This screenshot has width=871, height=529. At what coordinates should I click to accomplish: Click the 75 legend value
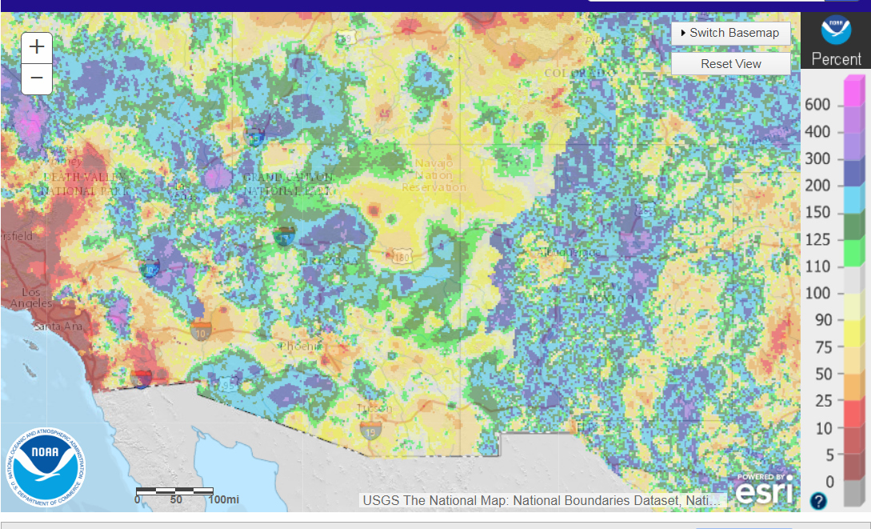[x=823, y=347]
